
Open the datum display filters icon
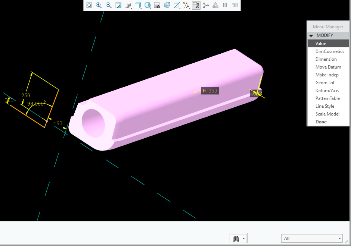(186, 5)
